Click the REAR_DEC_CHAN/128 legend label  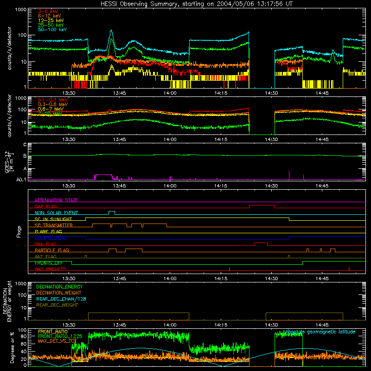(61, 299)
